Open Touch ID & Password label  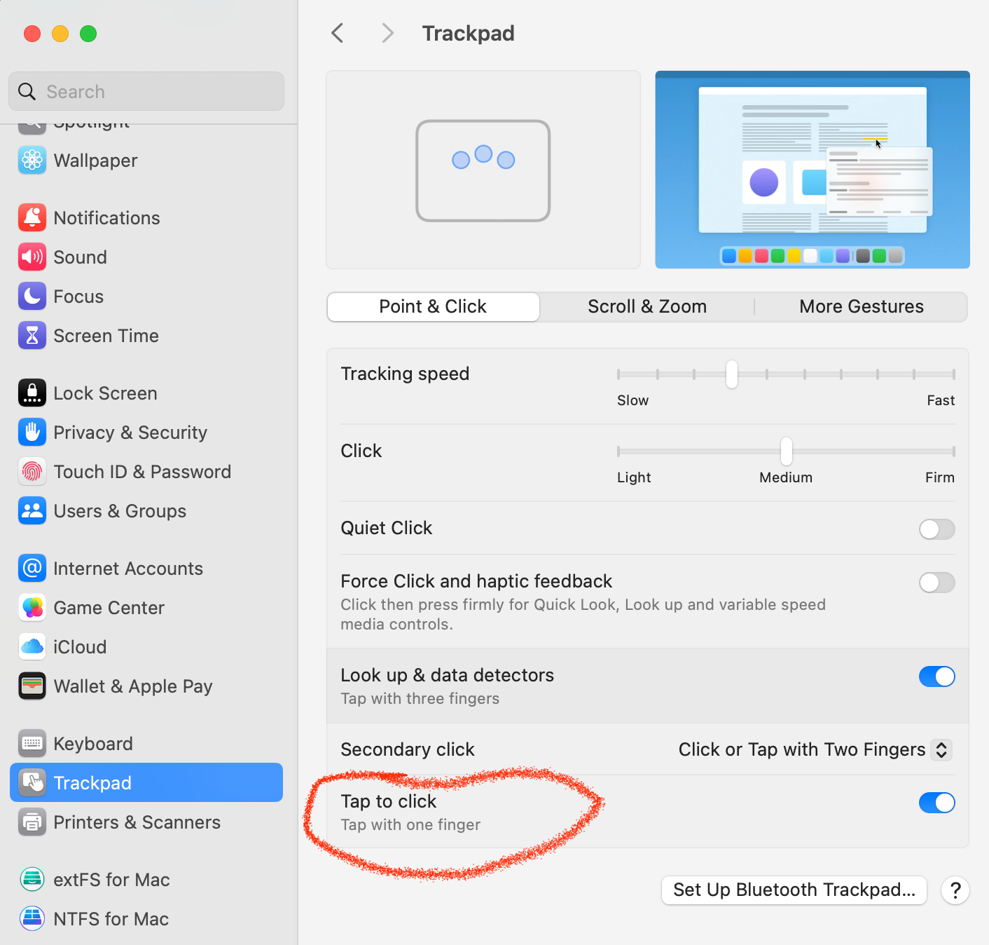[142, 472]
